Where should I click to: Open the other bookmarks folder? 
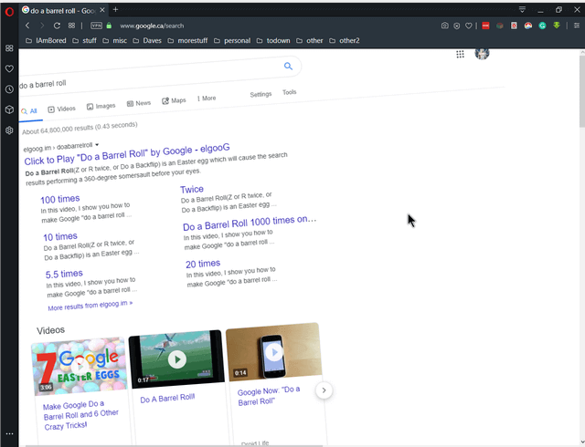(310, 40)
